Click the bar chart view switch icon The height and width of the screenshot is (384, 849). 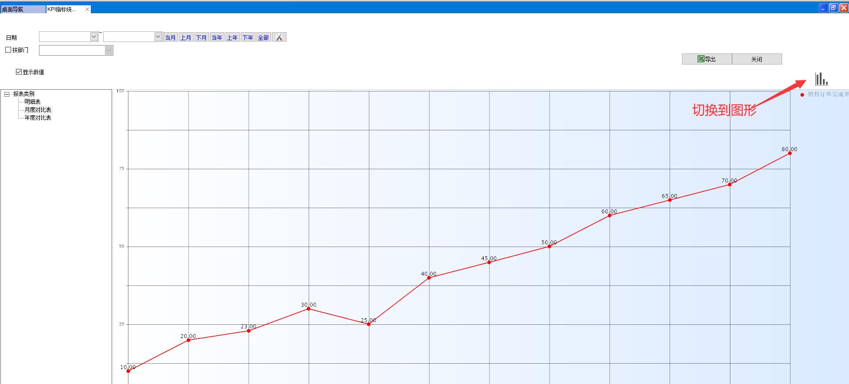click(821, 79)
